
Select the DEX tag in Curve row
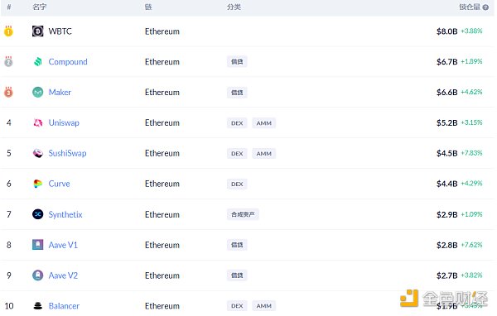tap(237, 184)
